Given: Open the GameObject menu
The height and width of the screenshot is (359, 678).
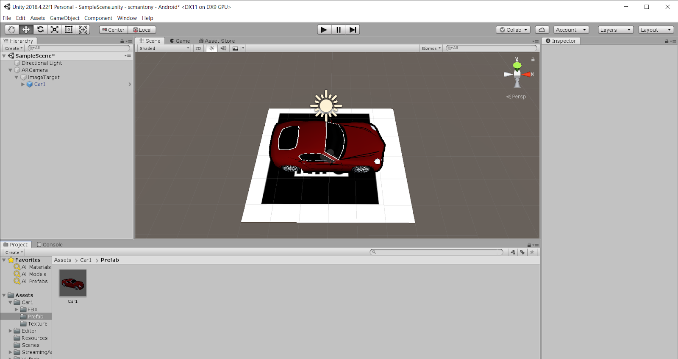Looking at the screenshot, I should tap(64, 18).
